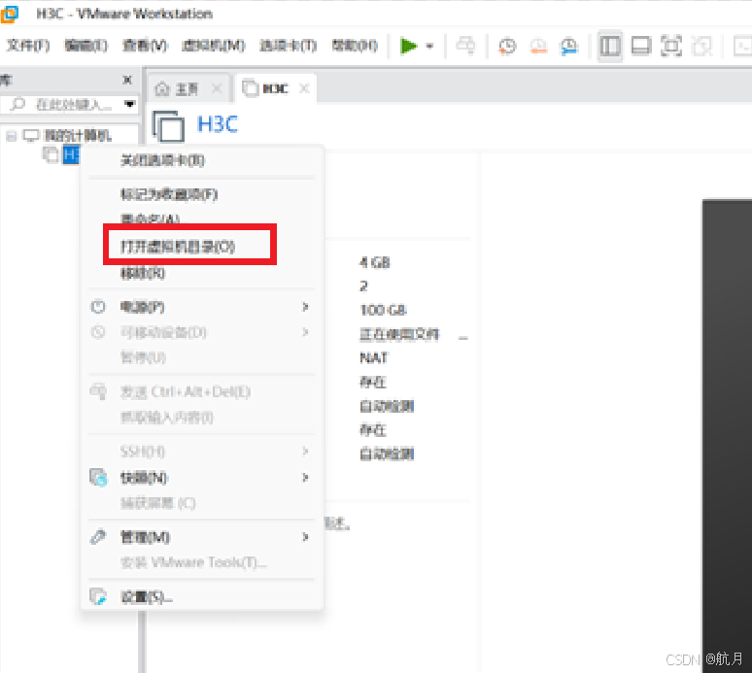The image size is (752, 673).
Task: Open the 虚拟机(M) menu
Action: click(x=214, y=46)
